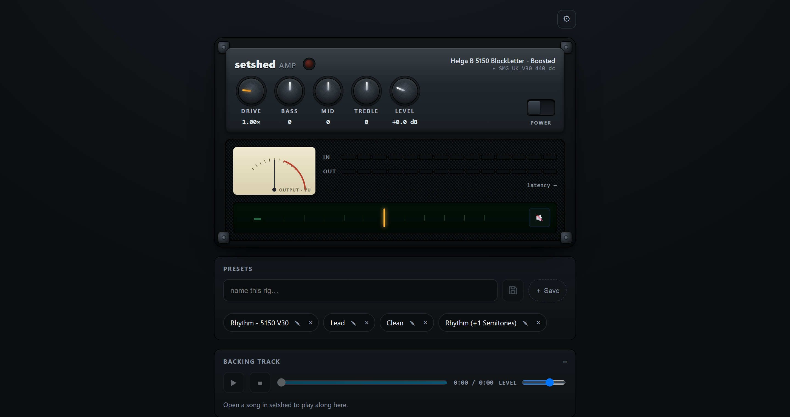
Task: Toggle the tuner mute speaker icon
Action: 539,218
